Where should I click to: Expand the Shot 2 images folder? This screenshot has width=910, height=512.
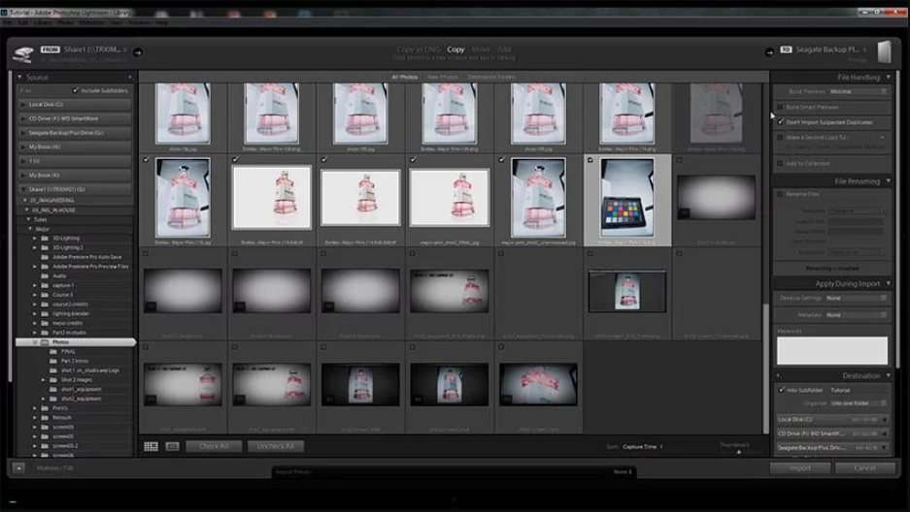pyautogui.click(x=44, y=380)
